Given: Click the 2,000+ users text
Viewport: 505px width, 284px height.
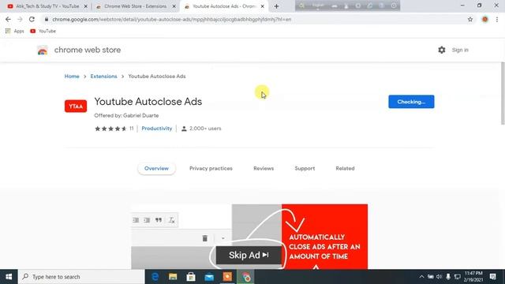Looking at the screenshot, I should [205, 128].
